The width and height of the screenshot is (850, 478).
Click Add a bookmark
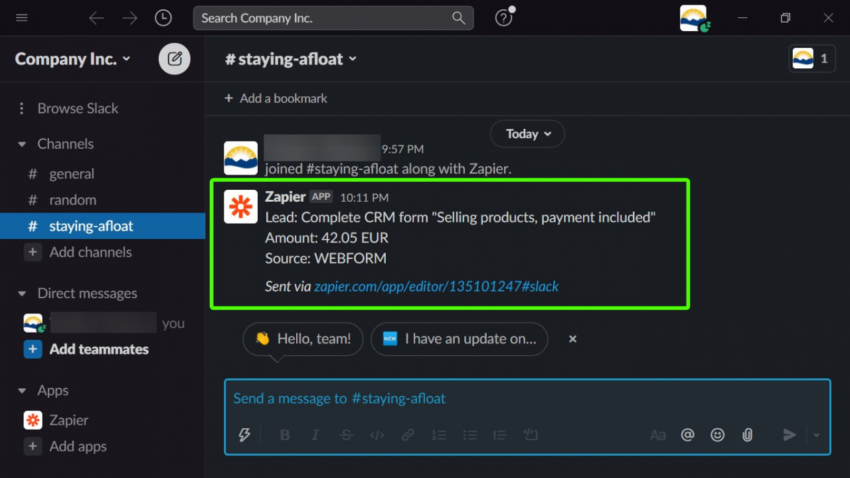[276, 98]
